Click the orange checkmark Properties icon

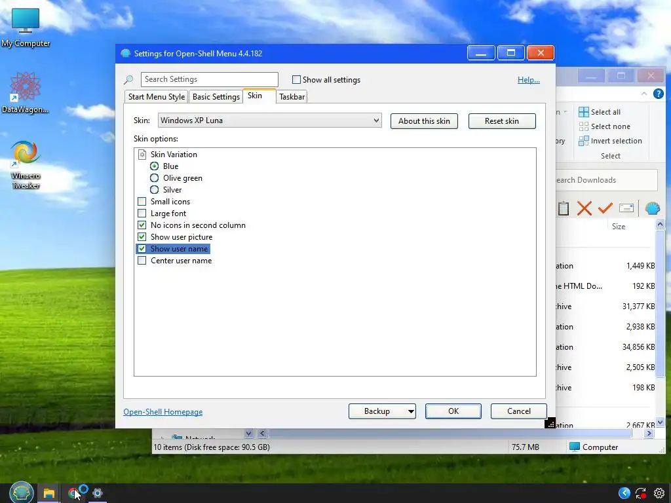pos(605,208)
